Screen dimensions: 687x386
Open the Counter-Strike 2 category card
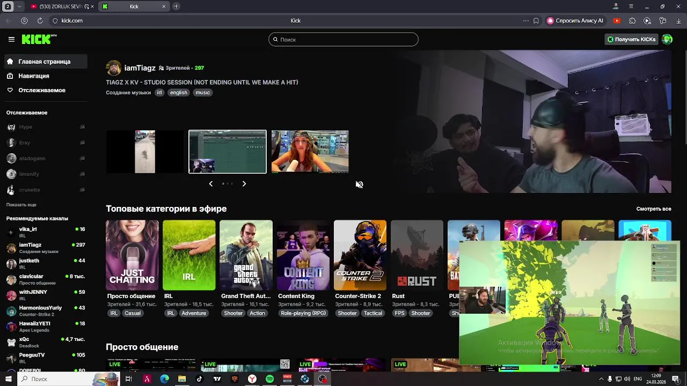360,255
